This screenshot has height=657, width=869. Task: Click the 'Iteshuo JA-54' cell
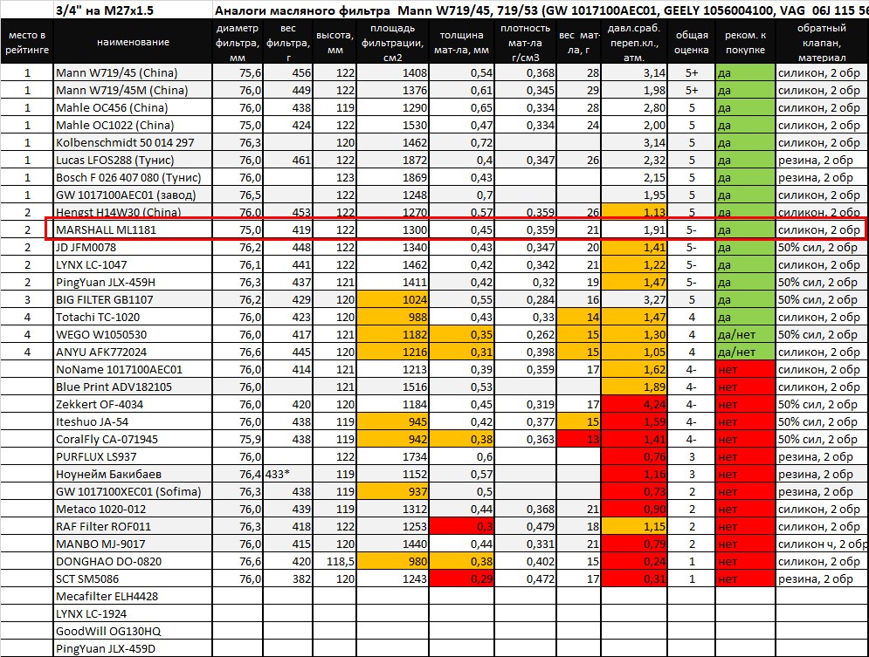(x=133, y=421)
